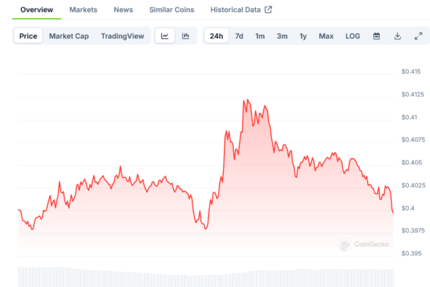Open the calendar date range picker

click(376, 36)
